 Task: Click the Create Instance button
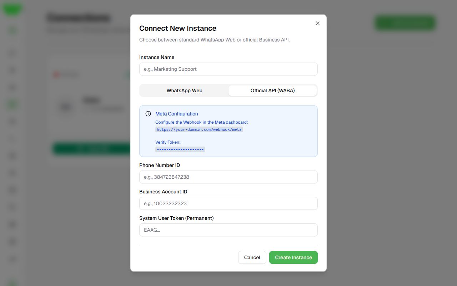293,257
